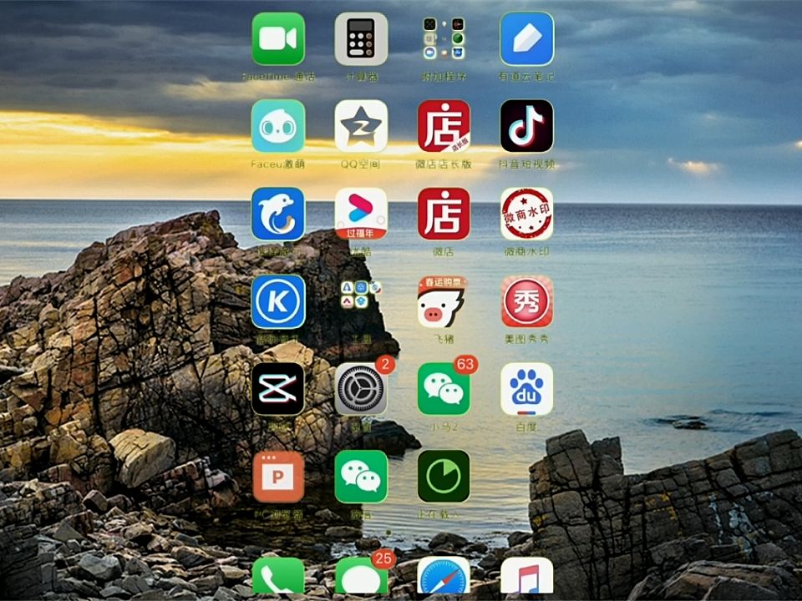Viewport: 802px width, 601px height.
Task: Launch the 百度 Baidu paw app
Action: pyautogui.click(x=527, y=390)
